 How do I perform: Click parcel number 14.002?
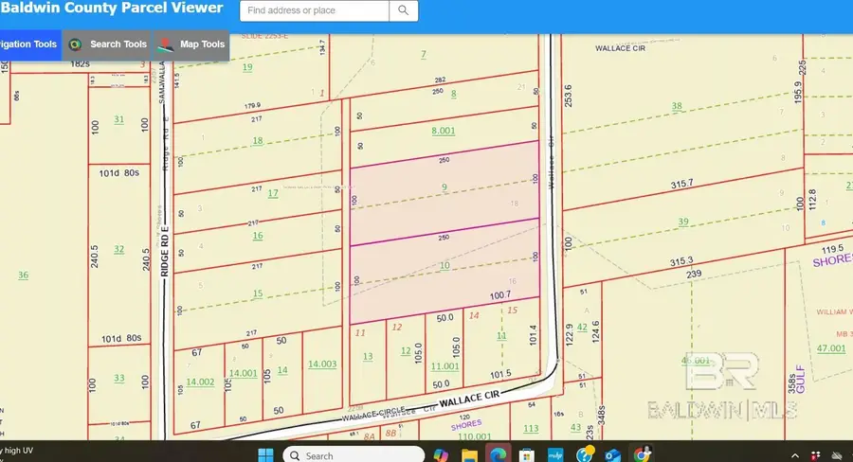click(200, 382)
